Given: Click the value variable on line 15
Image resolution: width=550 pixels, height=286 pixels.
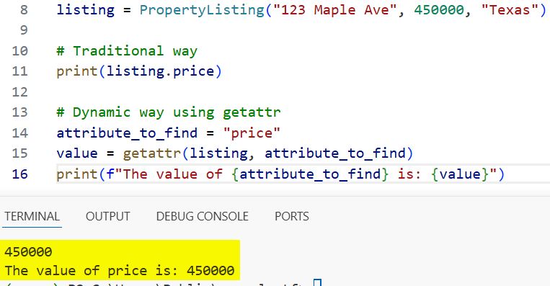Looking at the screenshot, I should click(x=77, y=154).
